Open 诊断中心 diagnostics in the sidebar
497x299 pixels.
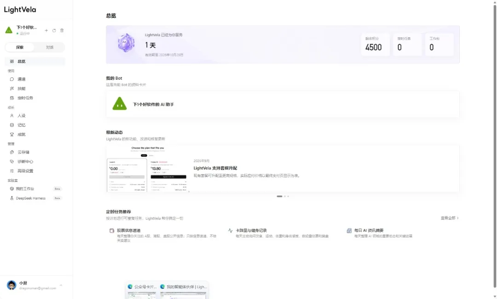(x=35, y=162)
